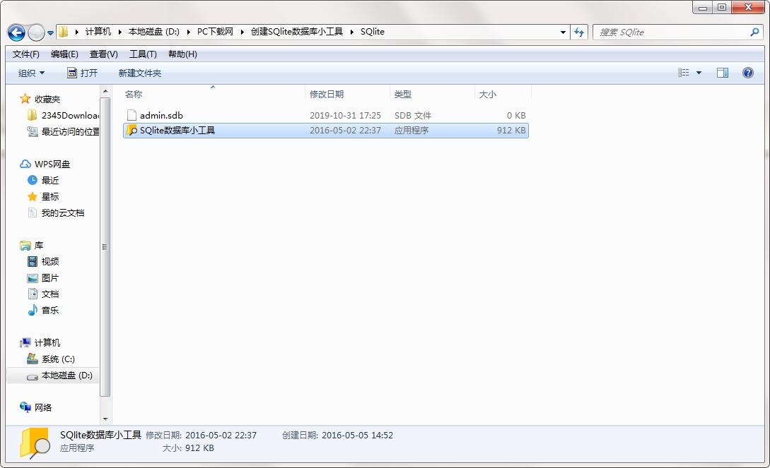Click the search magnifier icon
The height and width of the screenshot is (468, 770).
754,32
